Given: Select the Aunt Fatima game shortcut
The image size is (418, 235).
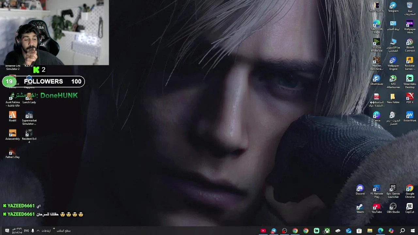Looking at the screenshot, I should [12, 100].
